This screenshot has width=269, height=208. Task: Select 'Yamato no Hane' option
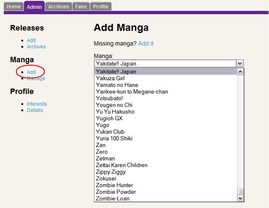[166, 85]
